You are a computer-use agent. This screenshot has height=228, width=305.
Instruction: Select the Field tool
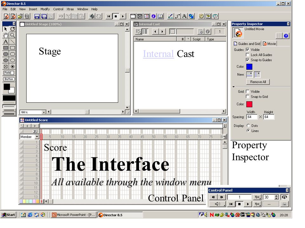pos(9,73)
